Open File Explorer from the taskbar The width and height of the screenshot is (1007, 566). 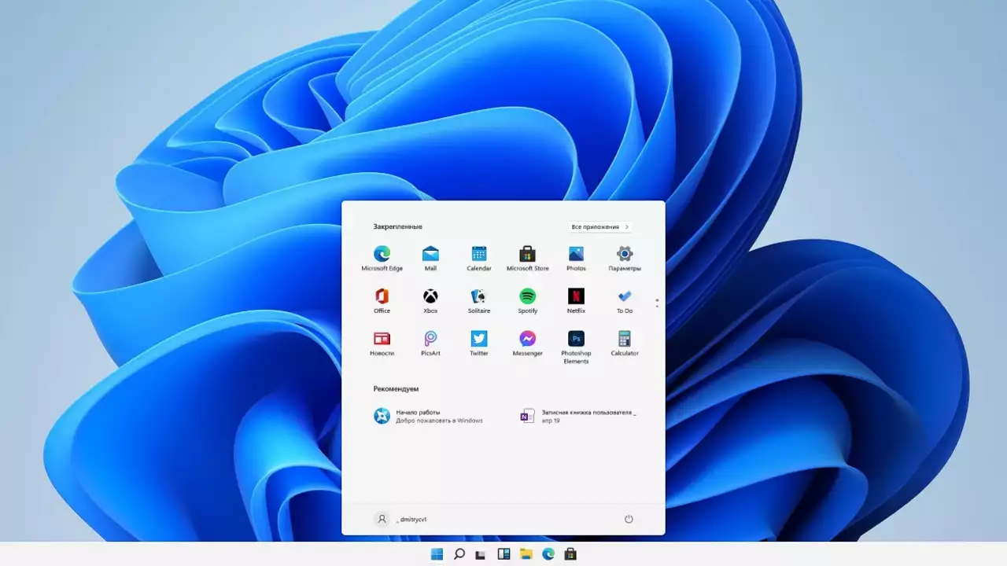pos(526,554)
